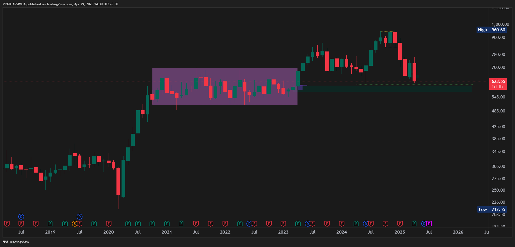
Task: Click the 425.00 price axis label
Action: tap(498, 126)
